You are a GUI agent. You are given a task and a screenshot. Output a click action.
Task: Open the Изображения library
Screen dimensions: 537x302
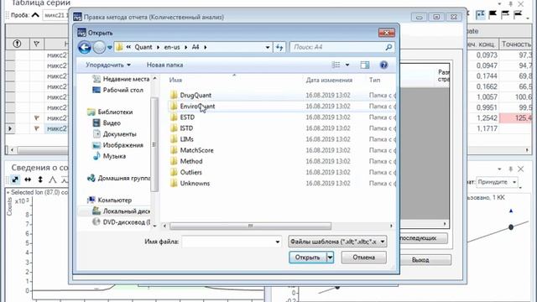tap(118, 145)
